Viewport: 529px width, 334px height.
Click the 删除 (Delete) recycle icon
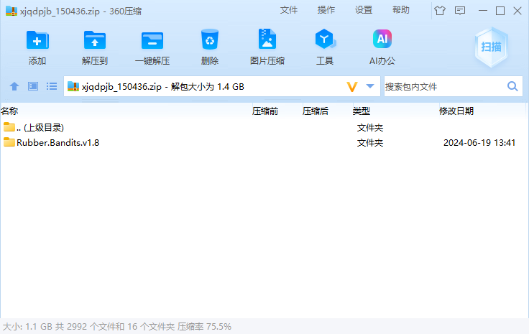pos(210,40)
